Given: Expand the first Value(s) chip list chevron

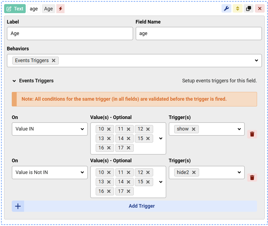Looking at the screenshot, I should click(161, 138).
